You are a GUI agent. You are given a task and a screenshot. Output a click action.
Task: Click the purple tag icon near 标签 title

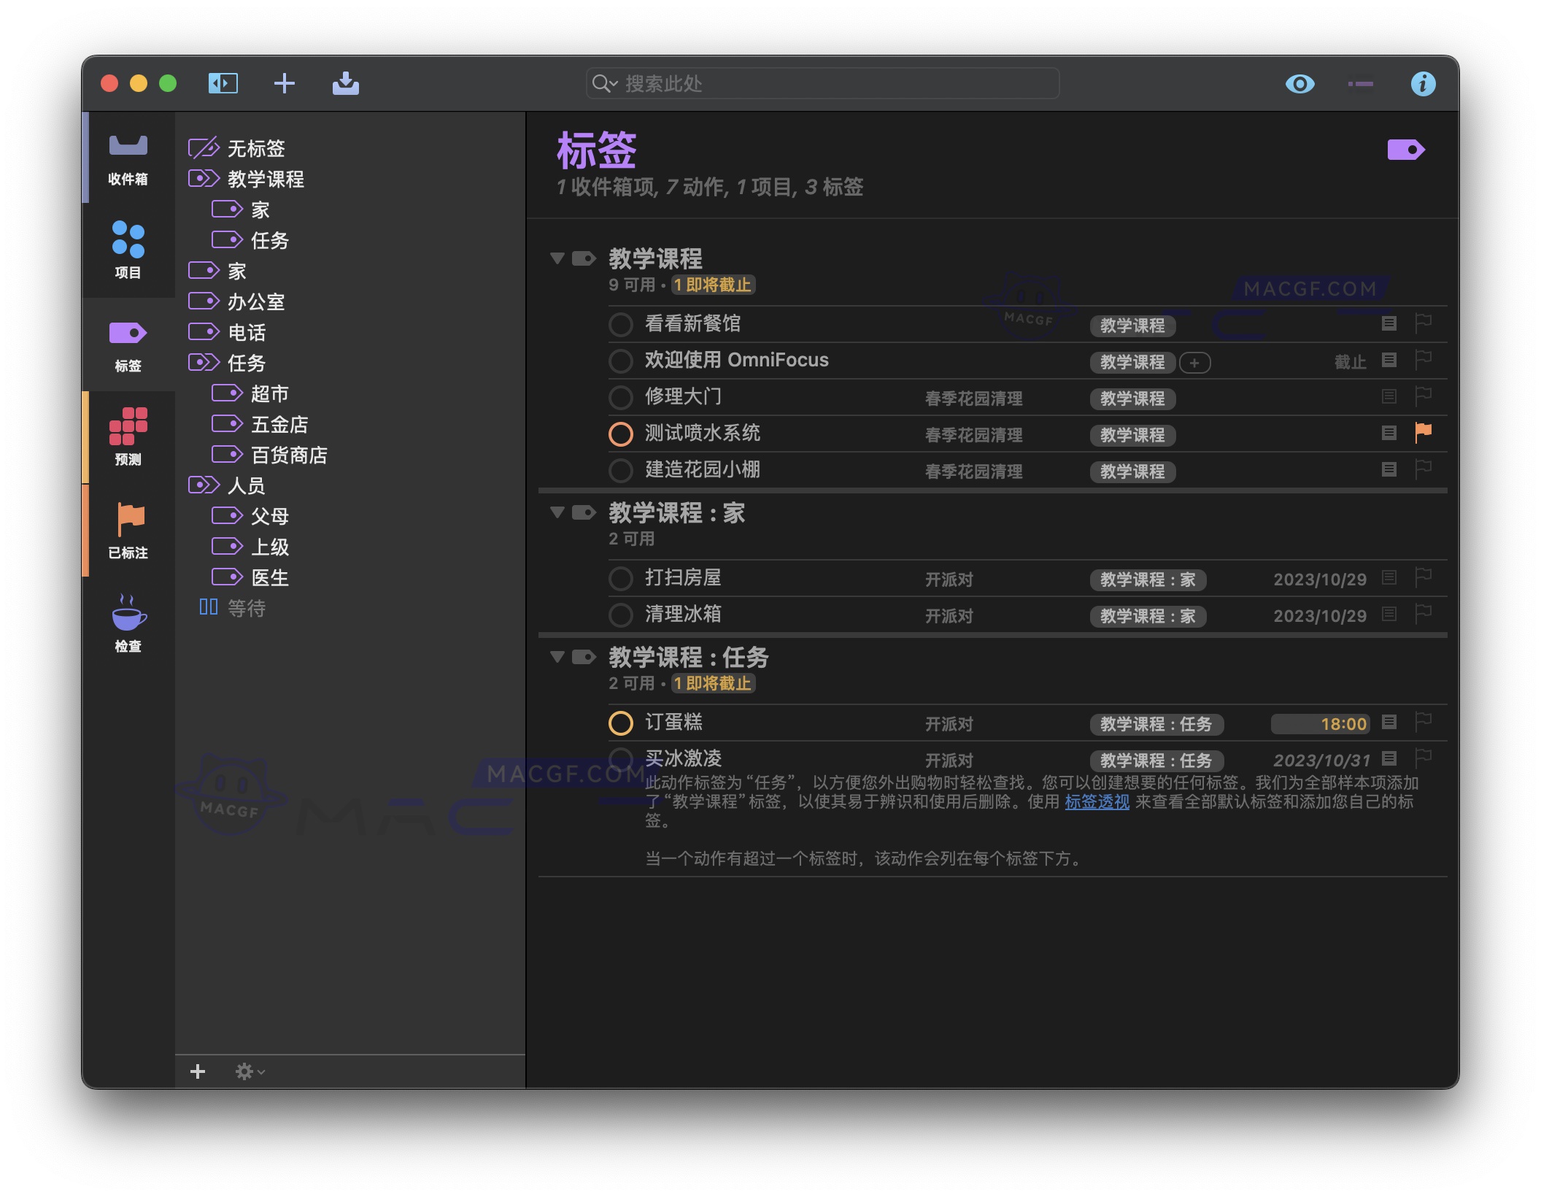coord(1407,148)
